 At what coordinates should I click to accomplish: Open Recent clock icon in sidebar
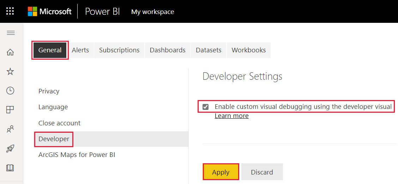tap(11, 91)
